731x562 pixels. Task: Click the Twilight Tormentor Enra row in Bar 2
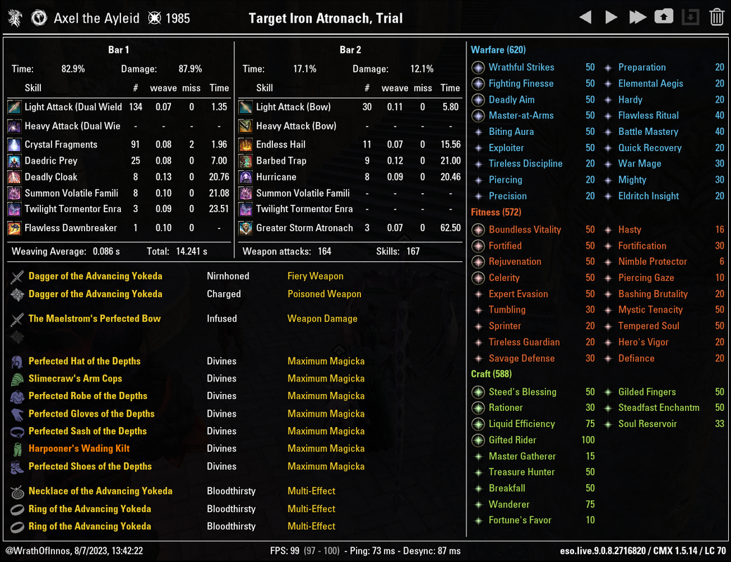pyautogui.click(x=350, y=209)
